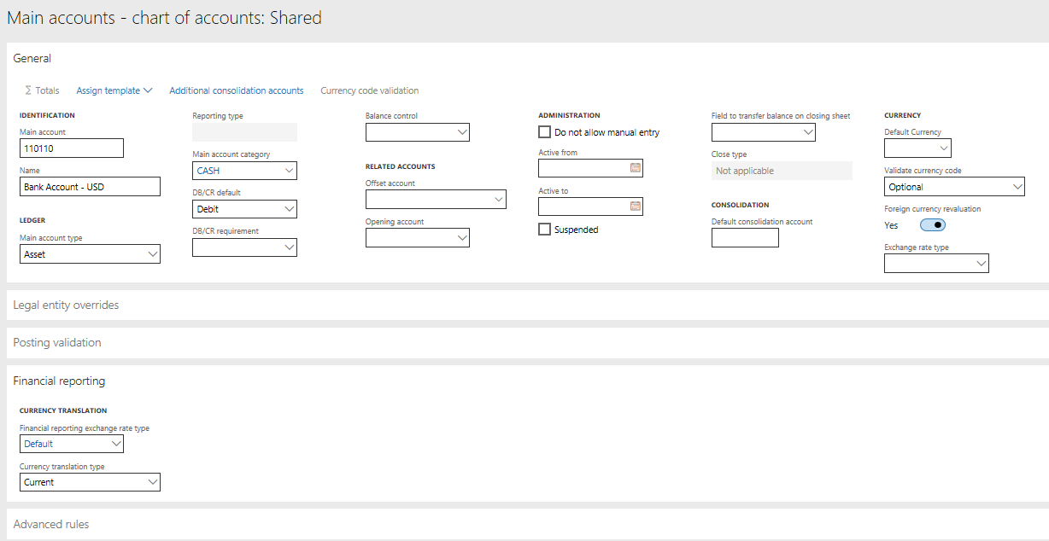Collapse Financial reporting section
Screen dimensions: 1049x541
59,381
